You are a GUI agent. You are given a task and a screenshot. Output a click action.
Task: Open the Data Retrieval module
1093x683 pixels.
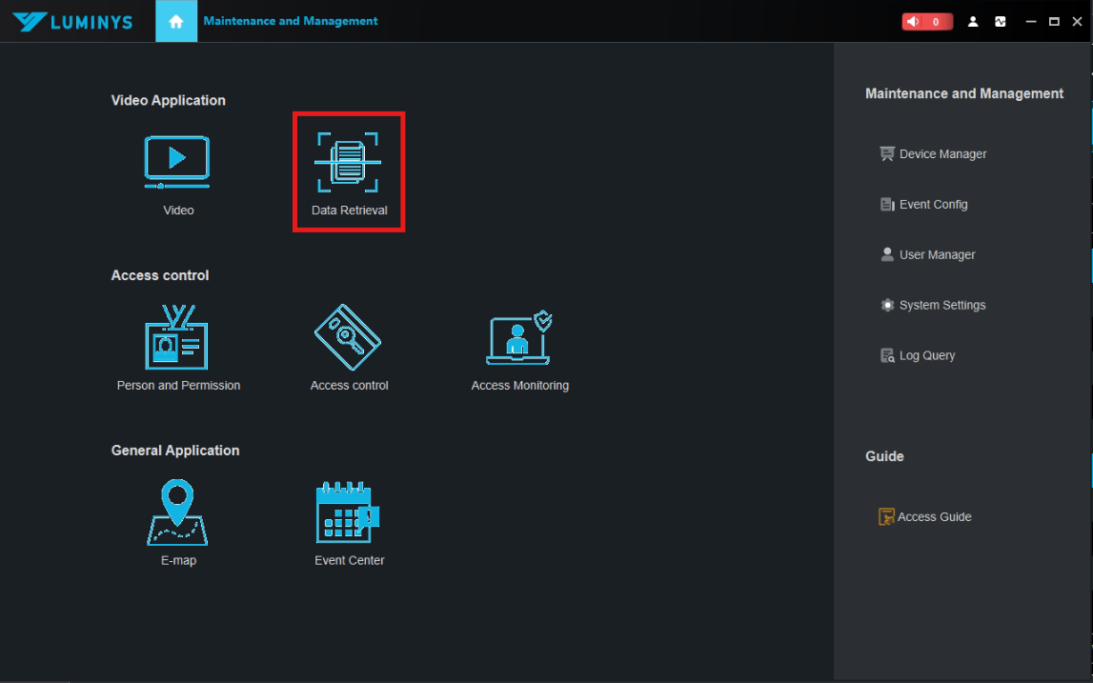[x=349, y=164]
